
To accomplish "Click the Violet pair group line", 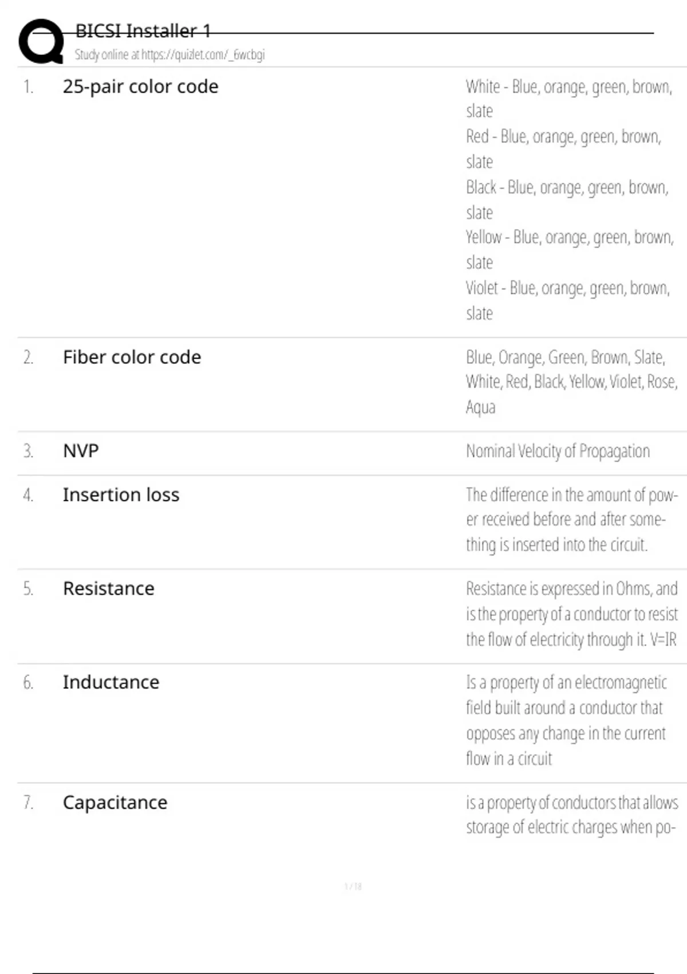I will tap(567, 288).
